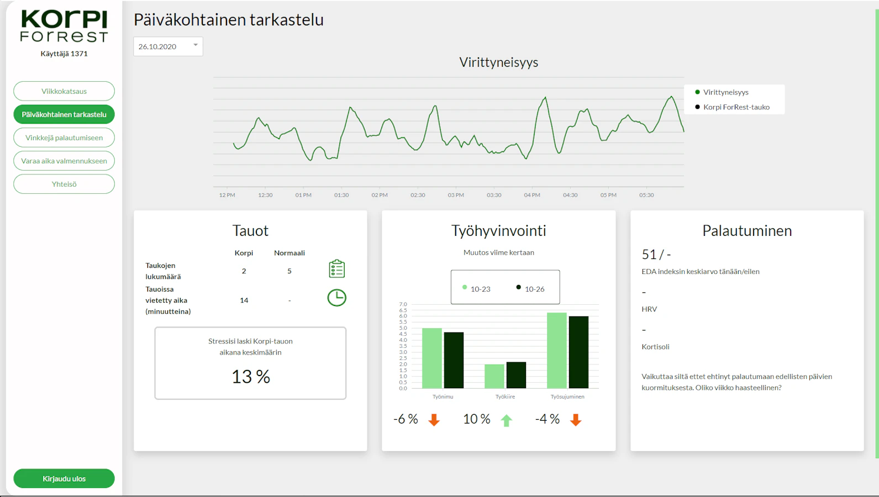
Task: Toggle the 10-26 series in bar chart legend
Action: pyautogui.click(x=530, y=288)
